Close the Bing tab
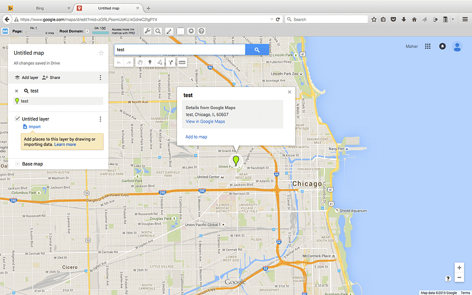472x295 pixels. (68, 8)
